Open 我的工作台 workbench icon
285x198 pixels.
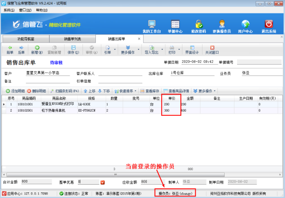tap(152, 24)
